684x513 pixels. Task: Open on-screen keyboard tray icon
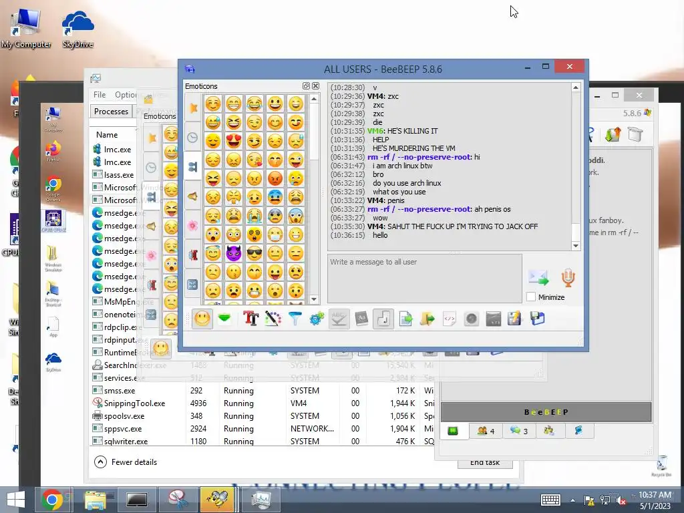coord(550,500)
